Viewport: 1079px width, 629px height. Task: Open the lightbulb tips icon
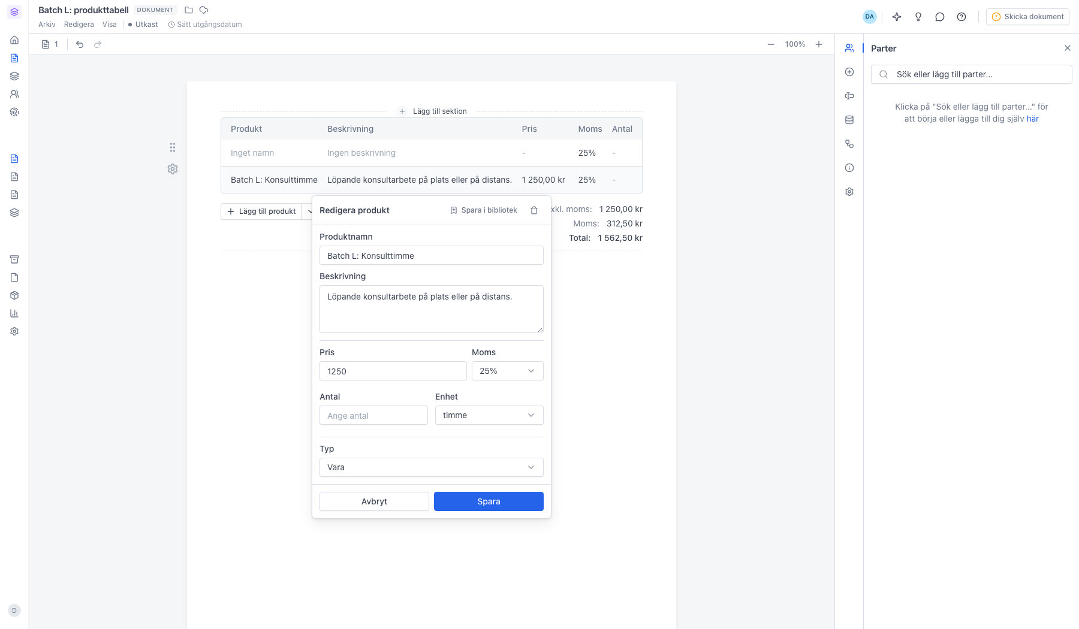tap(918, 17)
